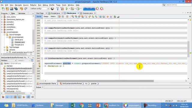Image resolution: width=192 pixels, height=108 pixels.
Task: Click the Save All toolbar icon
Action: pos(16,9)
